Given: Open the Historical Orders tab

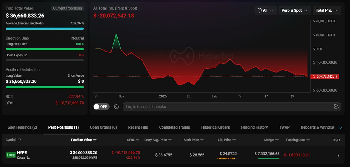Looking at the screenshot, I should coord(215,127).
